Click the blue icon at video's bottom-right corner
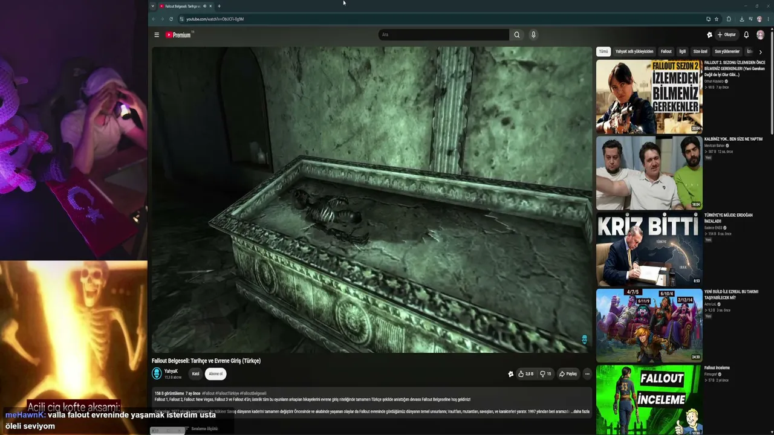The height and width of the screenshot is (435, 774). pyautogui.click(x=584, y=340)
